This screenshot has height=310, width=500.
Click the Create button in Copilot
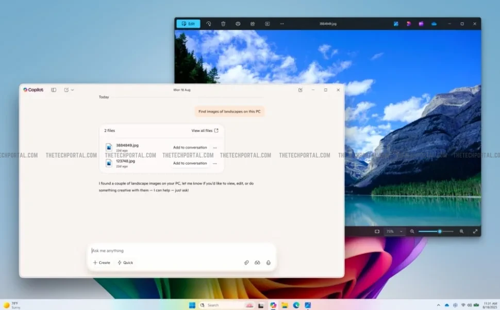coord(102,263)
